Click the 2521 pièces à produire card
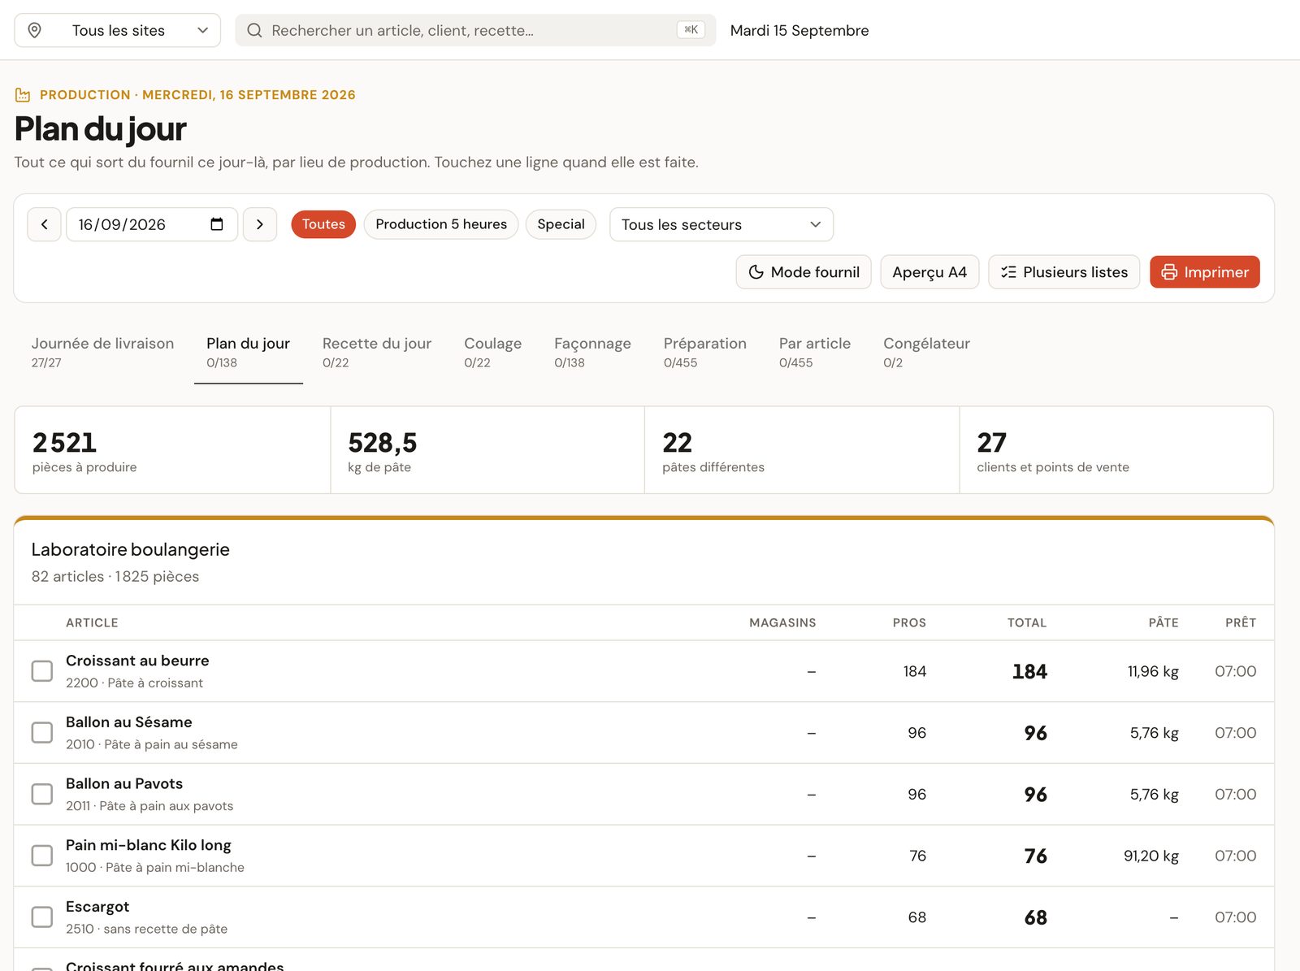1300x971 pixels. point(172,450)
